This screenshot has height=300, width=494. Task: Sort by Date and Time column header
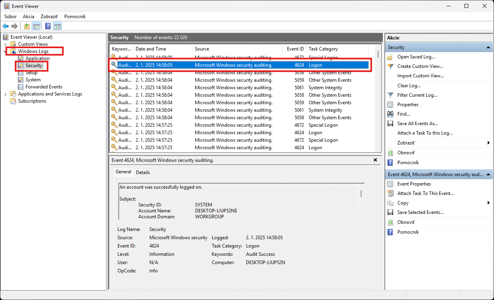tap(162, 49)
